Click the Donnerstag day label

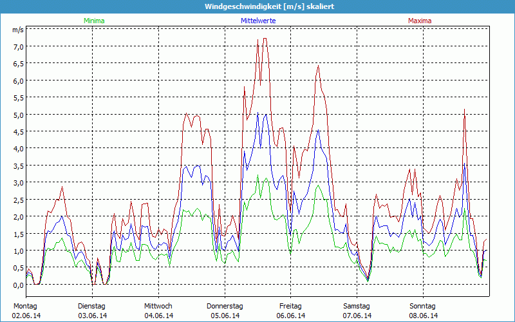point(225,307)
